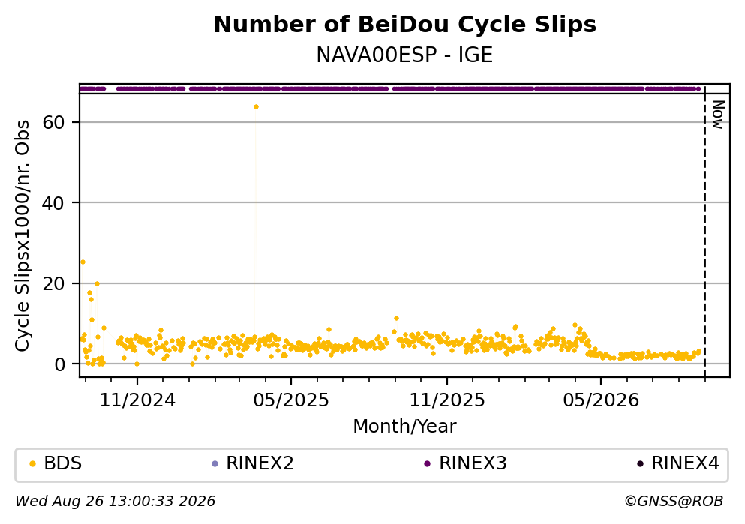This screenshot has width=745, height=524.
Task: Click the 11/2025 x-axis tick label
Action: tap(447, 400)
